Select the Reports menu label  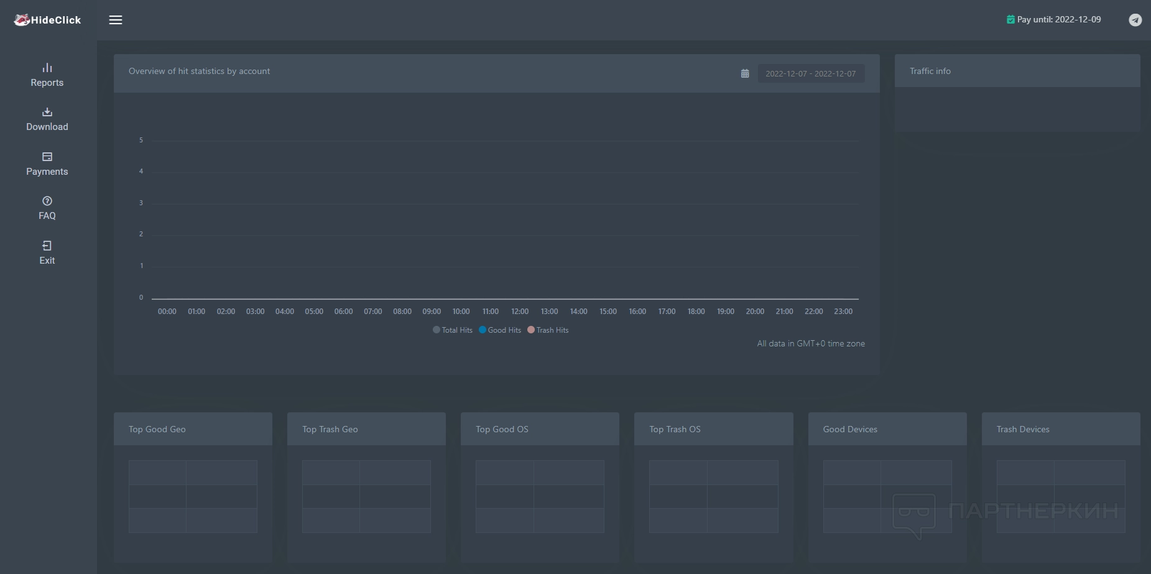pos(47,83)
